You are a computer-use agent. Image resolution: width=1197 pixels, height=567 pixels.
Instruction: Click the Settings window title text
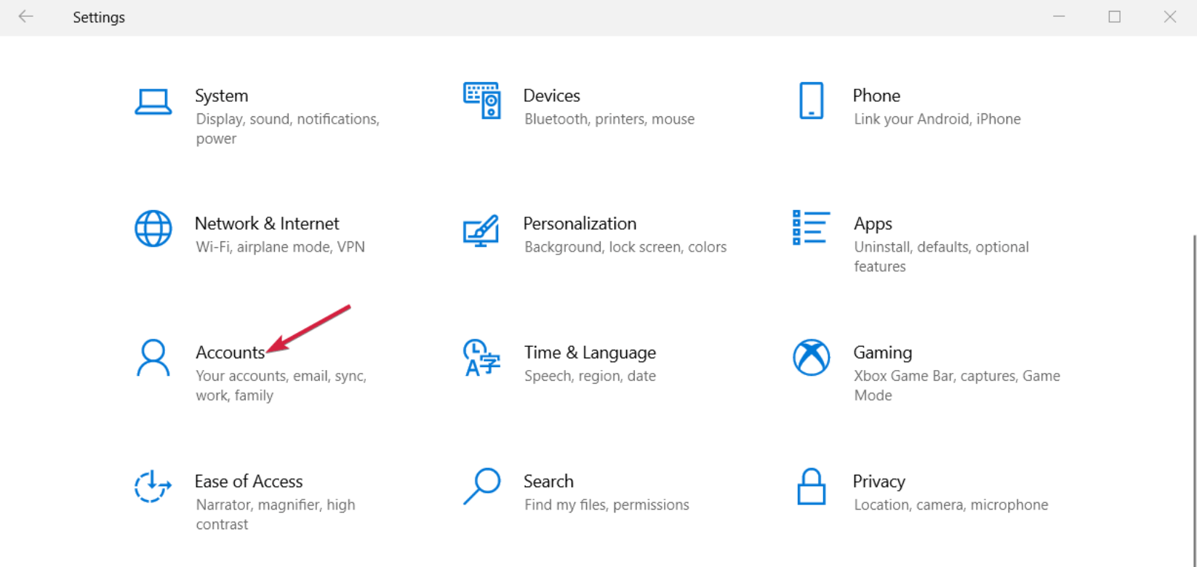99,17
